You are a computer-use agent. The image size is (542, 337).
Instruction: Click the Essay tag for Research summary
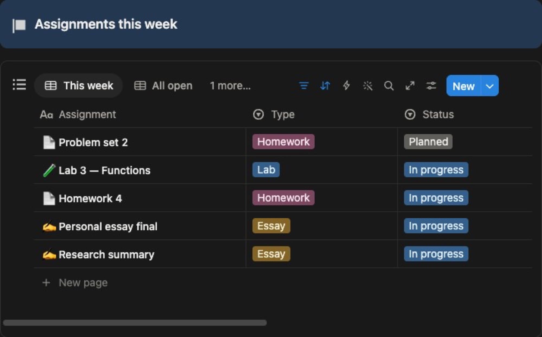coord(271,254)
